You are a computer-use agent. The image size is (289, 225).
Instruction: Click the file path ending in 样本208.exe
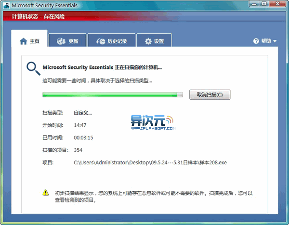(x=150, y=163)
